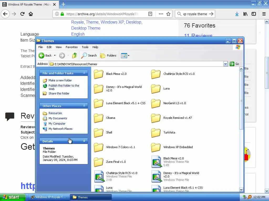Viewport: 269px width, 201px height.
Task: Select the Windows 7 Colors v1.1 folder
Action: [115, 147]
